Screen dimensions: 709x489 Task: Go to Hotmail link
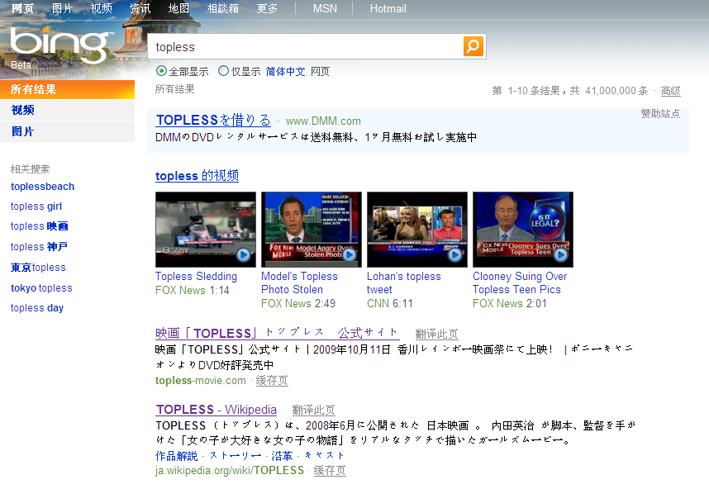(x=388, y=8)
